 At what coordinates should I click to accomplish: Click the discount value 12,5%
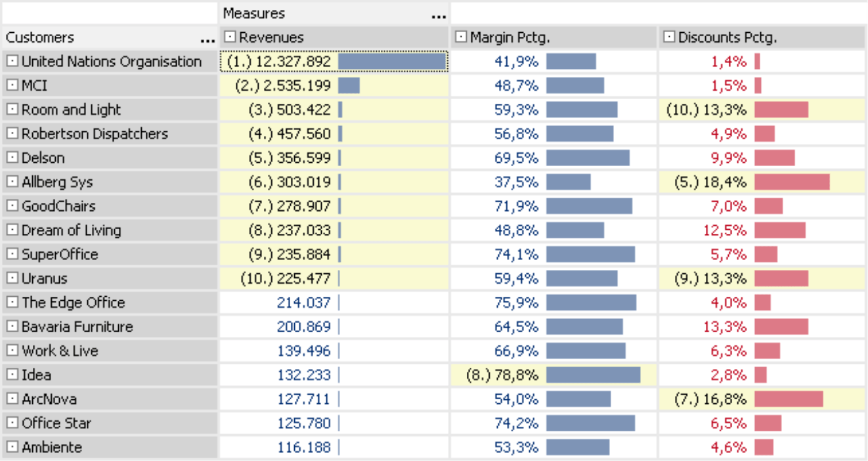coord(725,230)
